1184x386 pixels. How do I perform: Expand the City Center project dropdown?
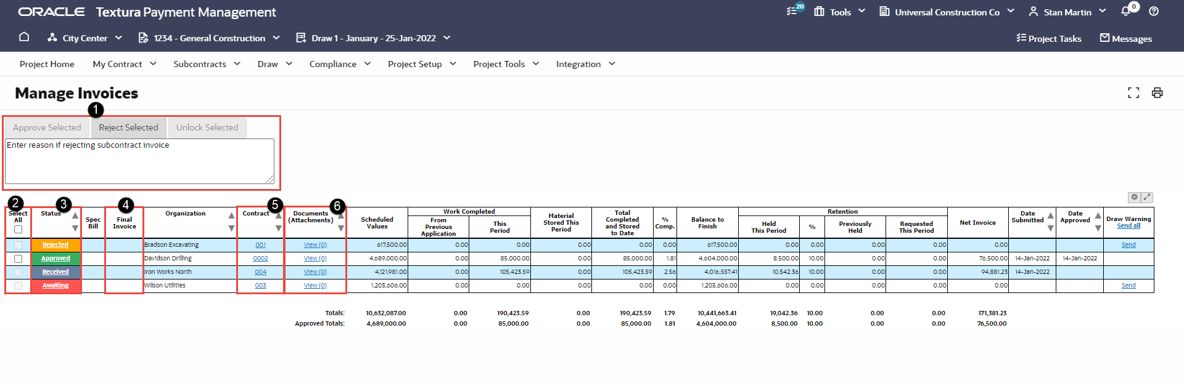(118, 38)
